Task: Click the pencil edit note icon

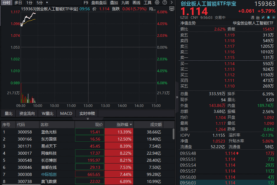Action: tap(263, 17)
